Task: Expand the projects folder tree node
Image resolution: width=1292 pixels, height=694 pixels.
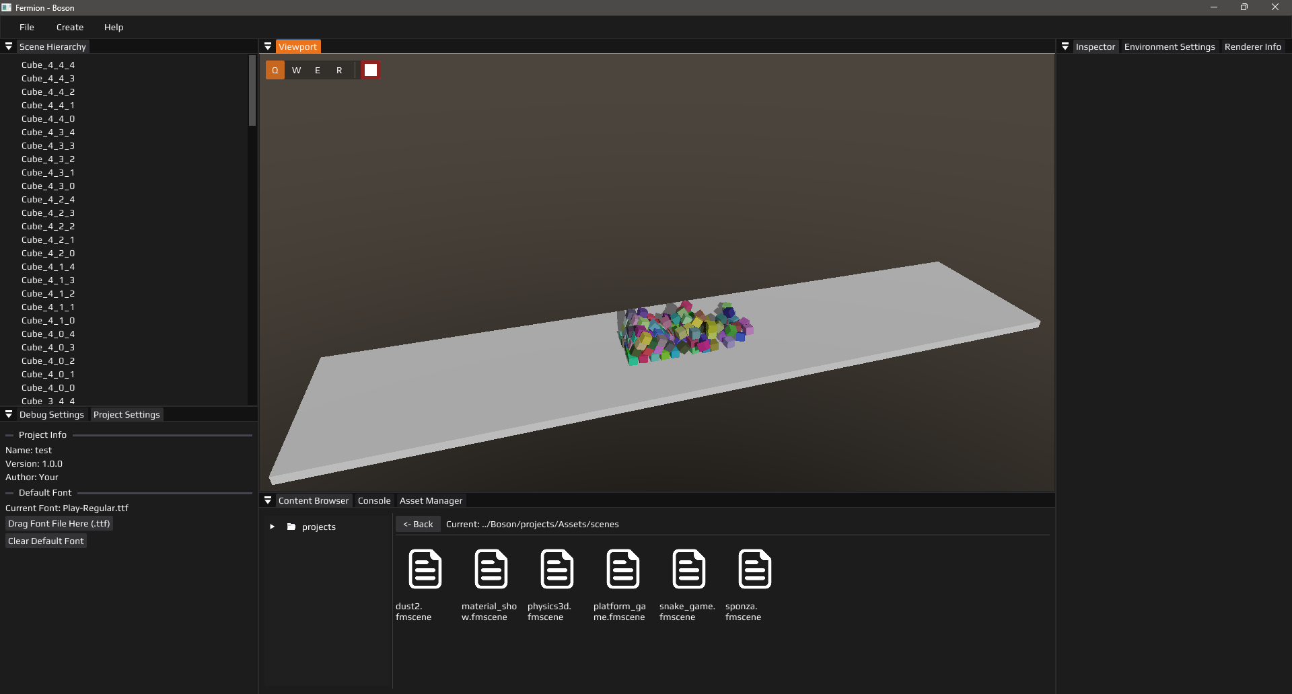Action: (x=272, y=527)
